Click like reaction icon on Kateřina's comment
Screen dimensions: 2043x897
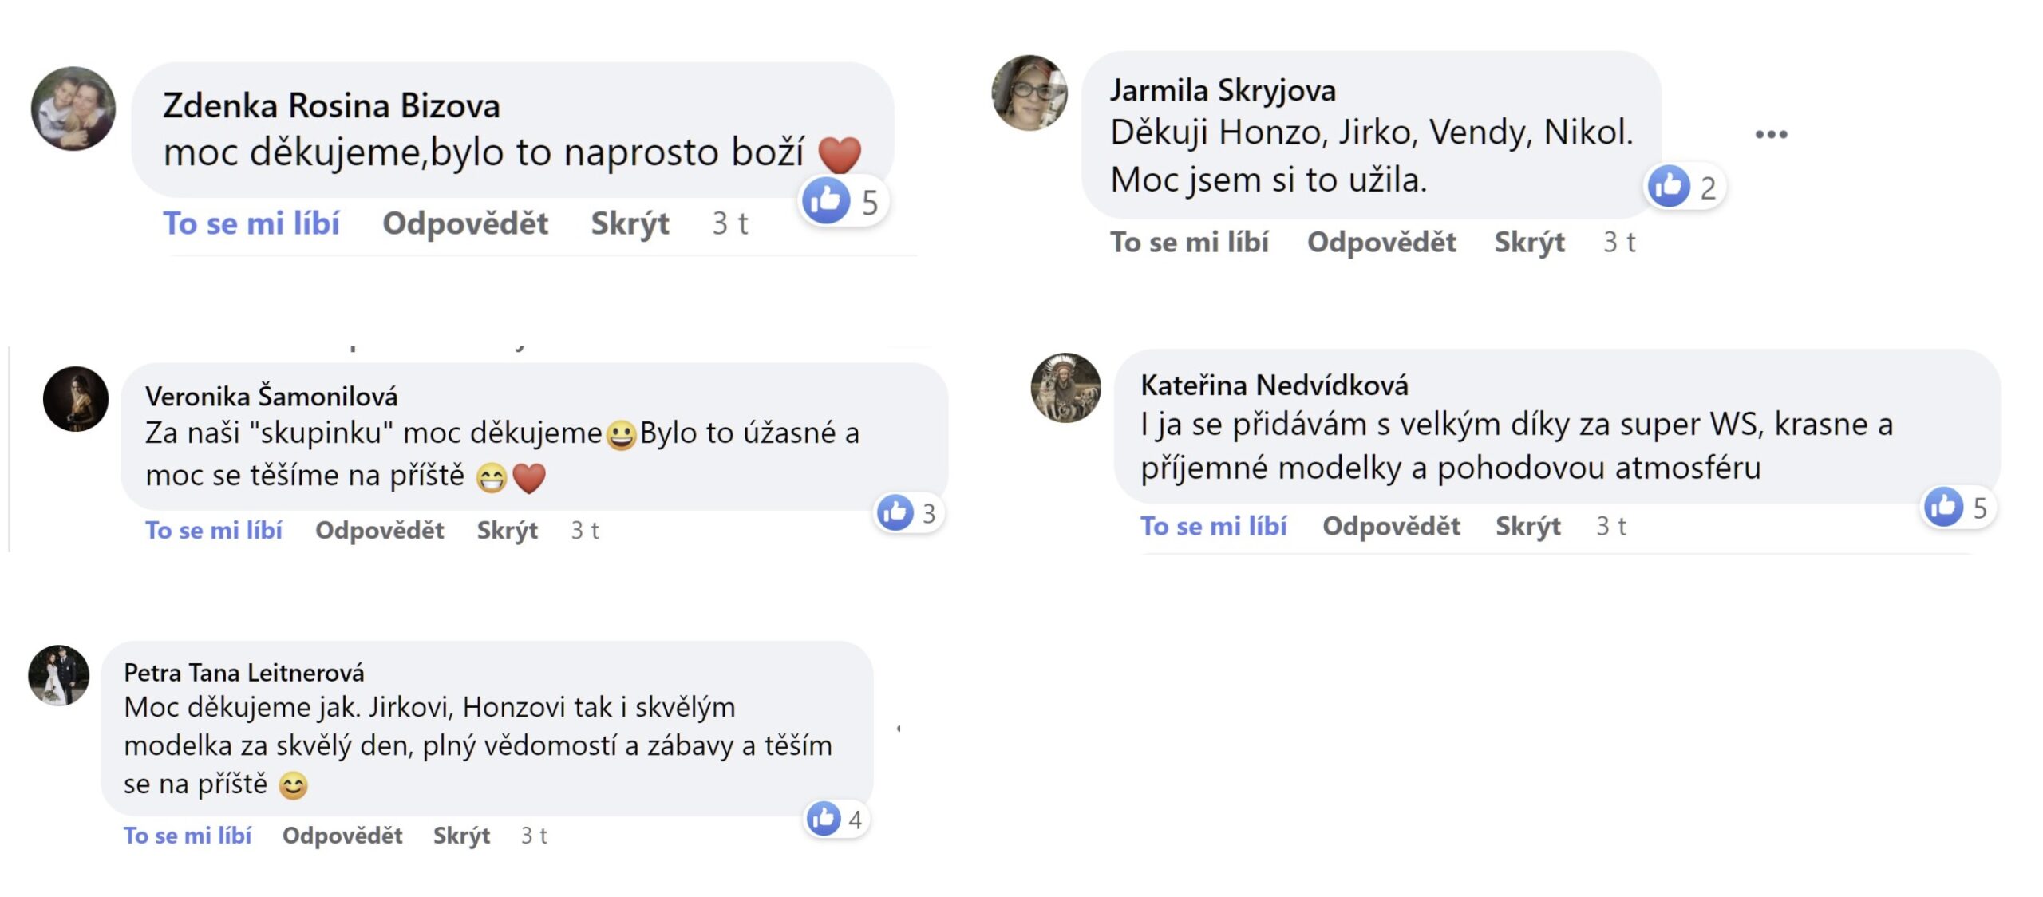1943,507
